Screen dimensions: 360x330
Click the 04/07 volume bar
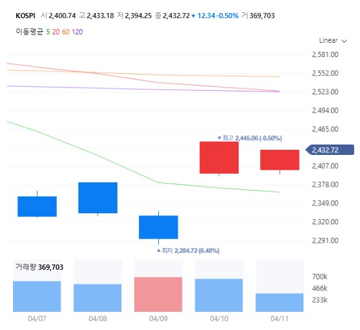(37, 296)
